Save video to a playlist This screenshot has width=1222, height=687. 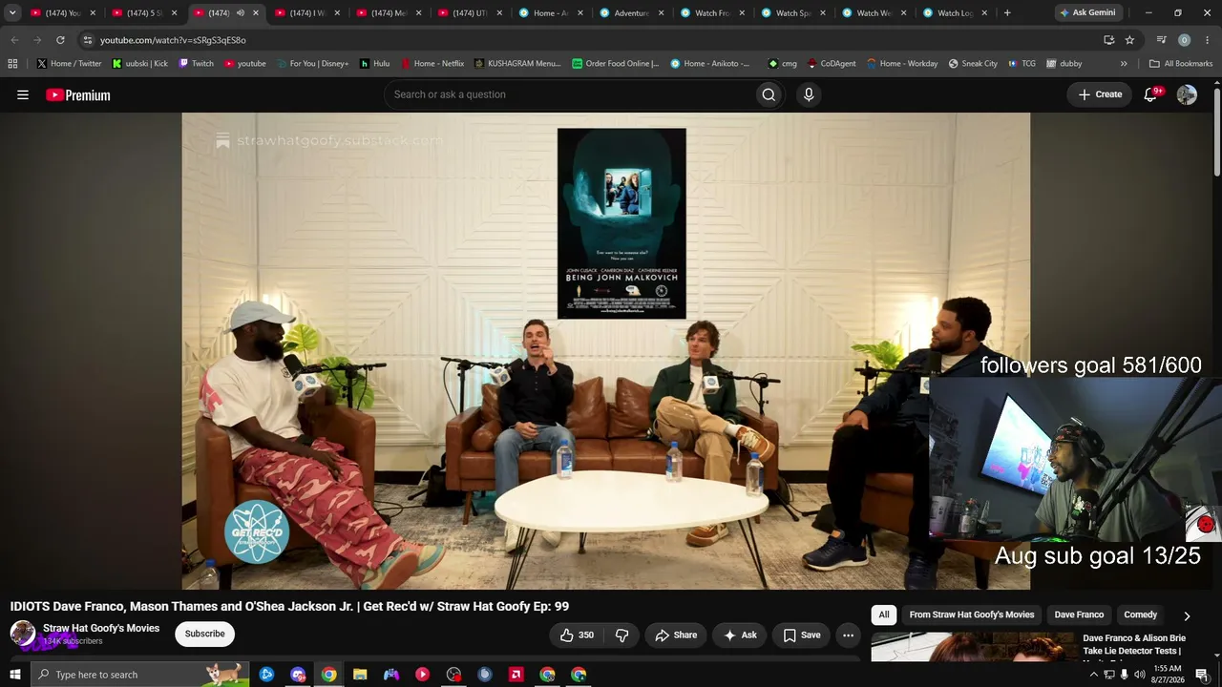coord(802,635)
